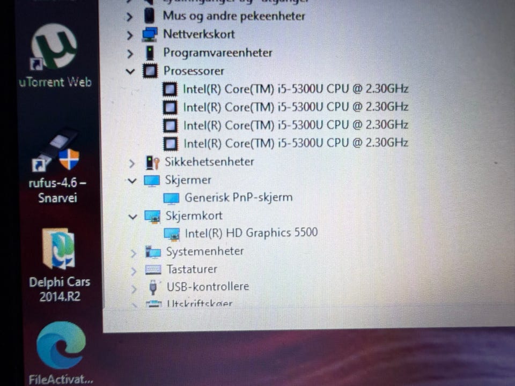Collapse the Skjermer node

[133, 181]
